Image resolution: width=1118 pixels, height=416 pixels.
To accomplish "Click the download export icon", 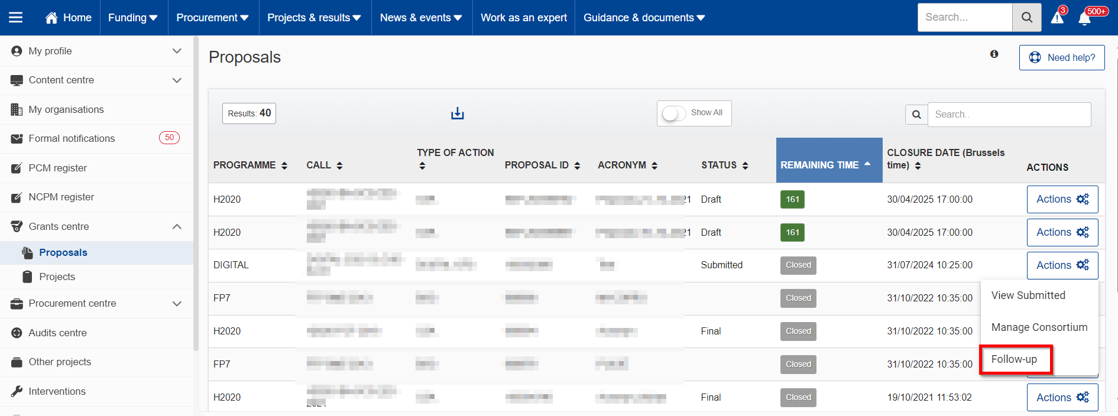I will pyautogui.click(x=458, y=113).
